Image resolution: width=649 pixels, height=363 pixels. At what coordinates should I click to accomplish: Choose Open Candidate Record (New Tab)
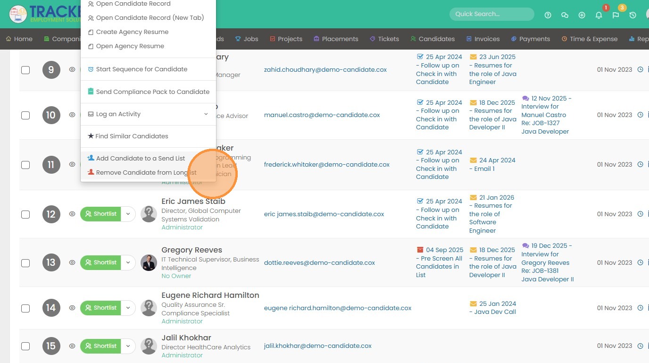click(x=149, y=18)
